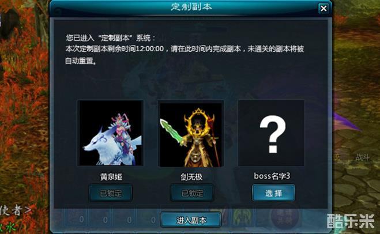Image resolution: width=380 pixels, height=234 pixels.
Task: Click the green skill icon in bottom bar
Action: click(242, 217)
